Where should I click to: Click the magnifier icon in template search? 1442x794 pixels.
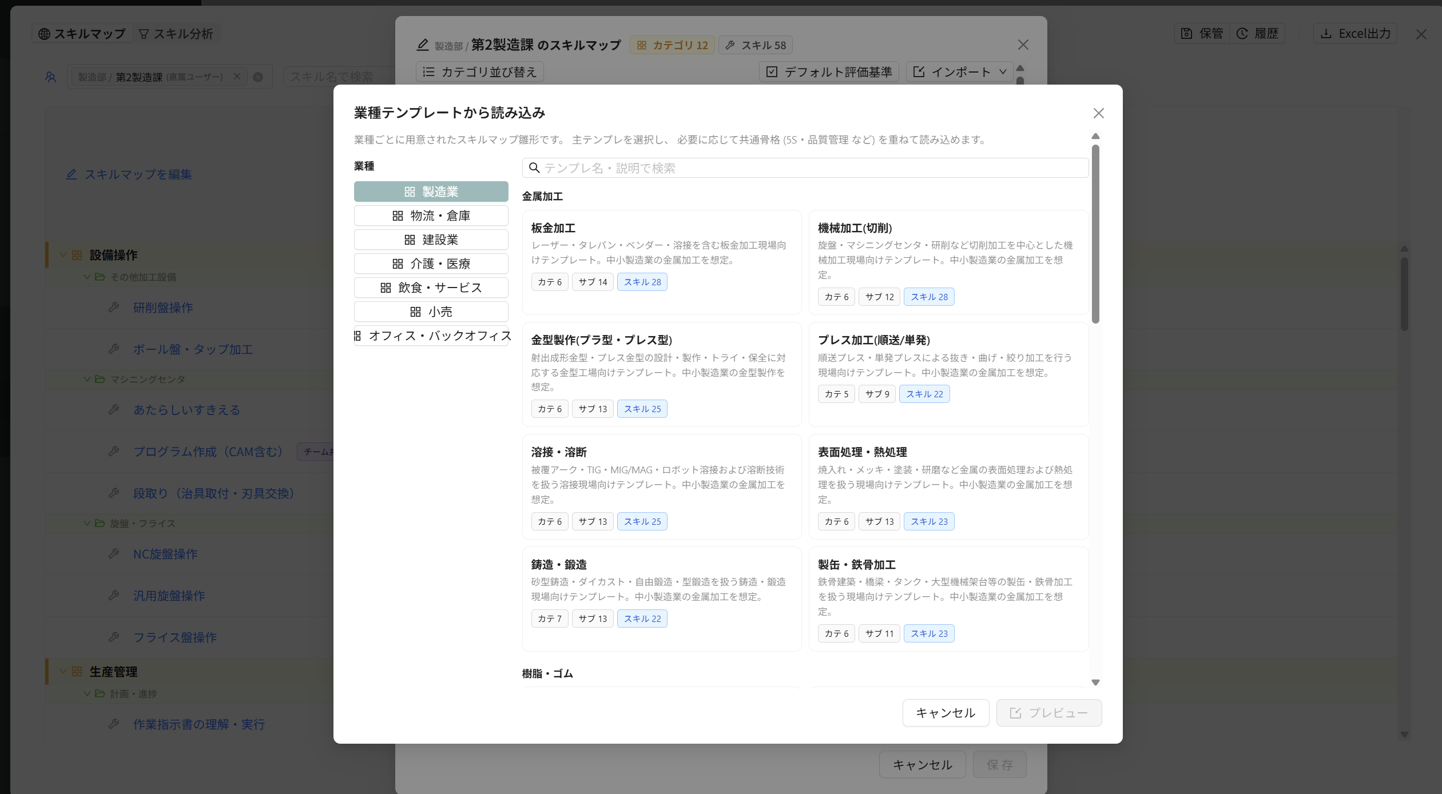(x=534, y=168)
